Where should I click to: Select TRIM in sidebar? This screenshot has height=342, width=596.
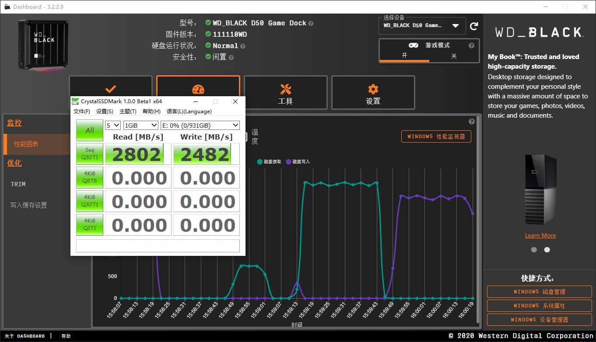tap(18, 184)
